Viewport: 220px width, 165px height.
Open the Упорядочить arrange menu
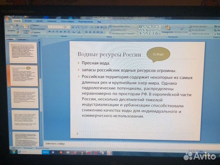click(x=167, y=29)
